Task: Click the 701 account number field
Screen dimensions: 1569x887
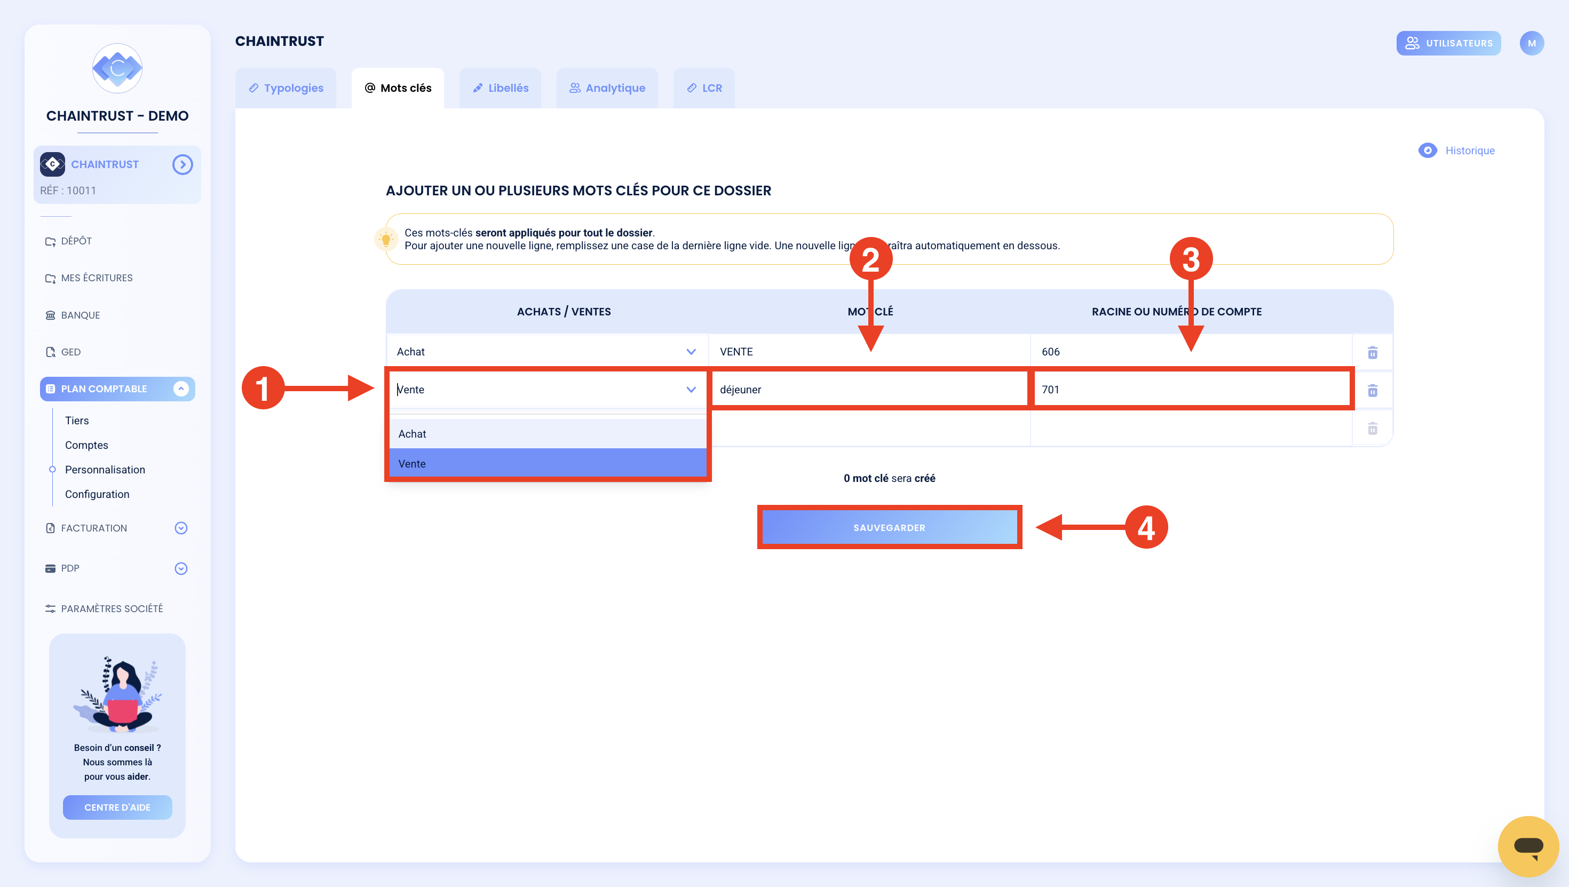Action: [1191, 389]
